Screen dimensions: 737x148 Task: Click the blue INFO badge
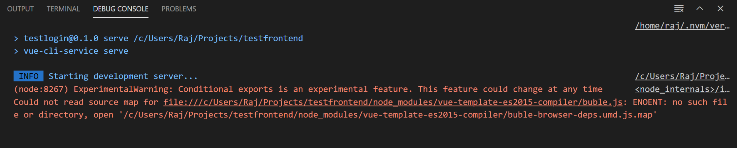(x=28, y=76)
